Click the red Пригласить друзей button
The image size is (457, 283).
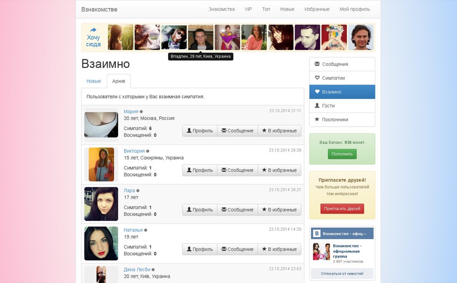342,208
